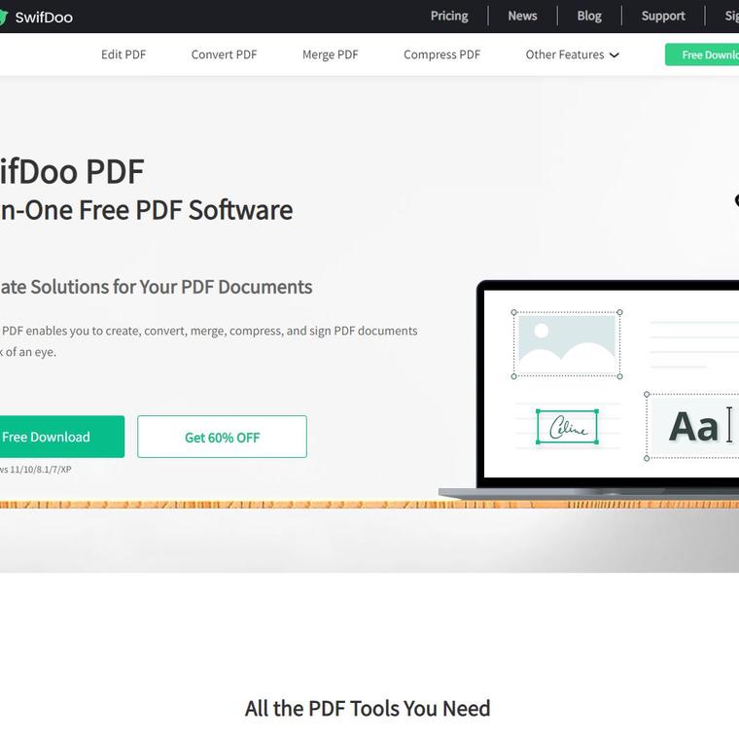Expand the Other Features dropdown

click(x=572, y=54)
